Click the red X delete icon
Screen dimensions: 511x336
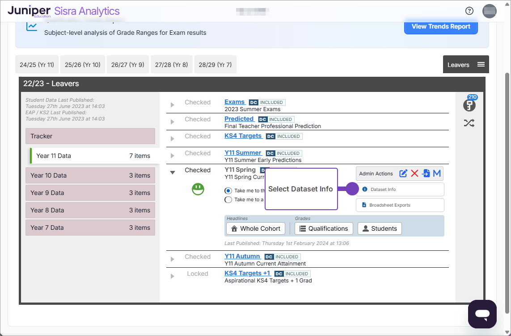[414, 174]
